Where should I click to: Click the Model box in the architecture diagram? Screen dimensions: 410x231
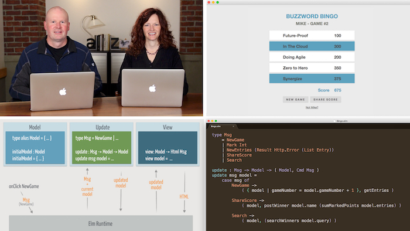tap(35, 144)
